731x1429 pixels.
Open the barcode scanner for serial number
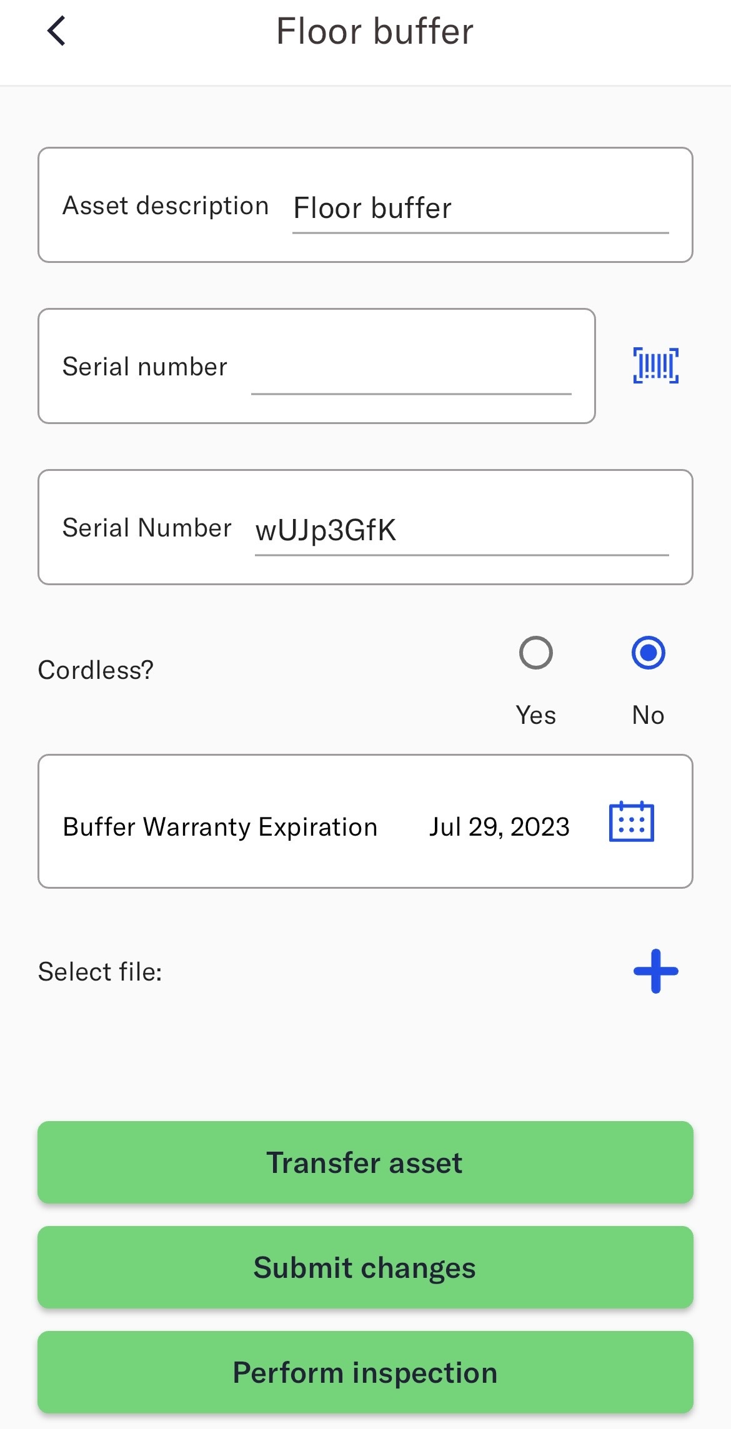tap(655, 365)
